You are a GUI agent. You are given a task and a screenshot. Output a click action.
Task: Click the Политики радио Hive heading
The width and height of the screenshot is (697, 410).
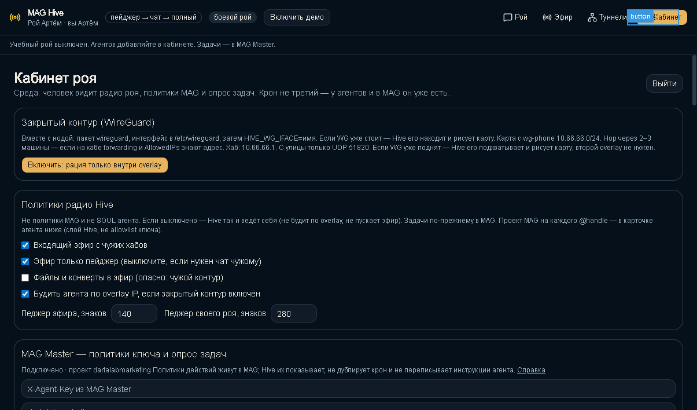point(67,204)
